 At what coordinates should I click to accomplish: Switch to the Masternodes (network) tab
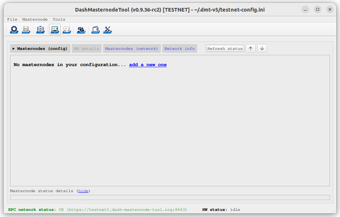tap(131, 48)
